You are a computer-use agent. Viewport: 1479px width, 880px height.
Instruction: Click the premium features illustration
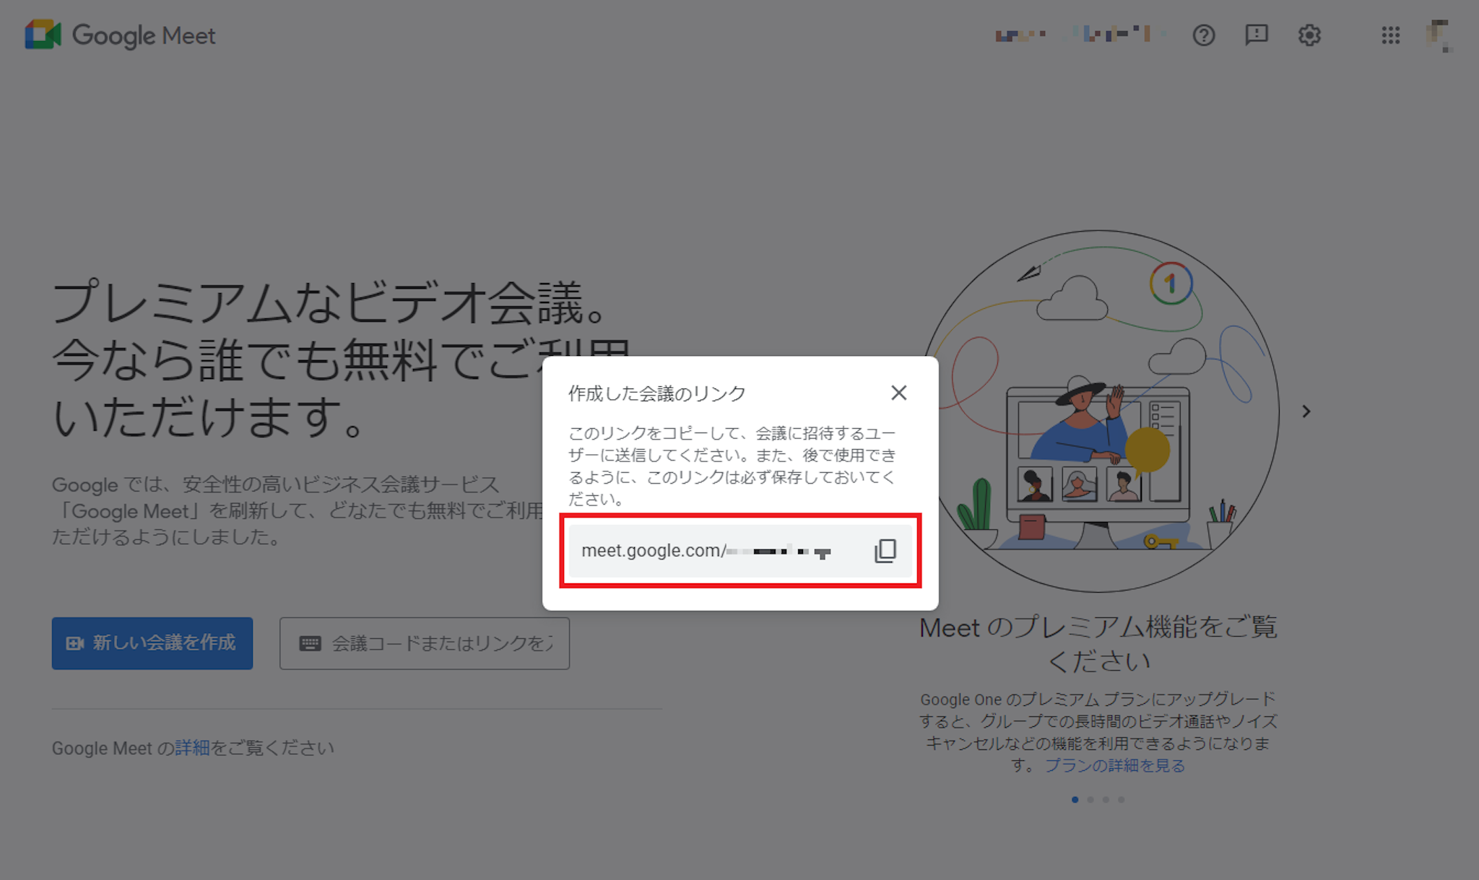pos(1098,411)
